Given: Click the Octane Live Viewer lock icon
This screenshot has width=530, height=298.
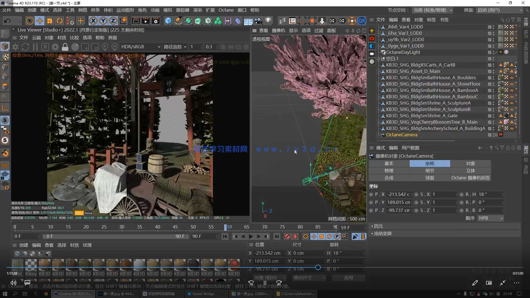Looking at the screenshot, I should (x=65, y=47).
